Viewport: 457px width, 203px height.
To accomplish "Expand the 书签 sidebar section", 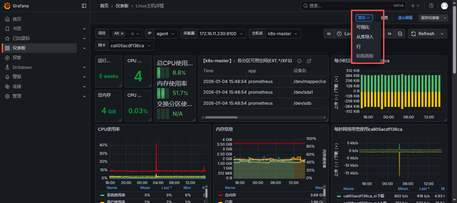I will [84, 29].
